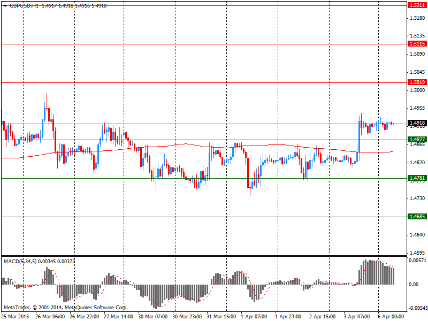Click the 1.5135 price scale value
The width and height of the screenshot is (428, 321).
click(418, 36)
